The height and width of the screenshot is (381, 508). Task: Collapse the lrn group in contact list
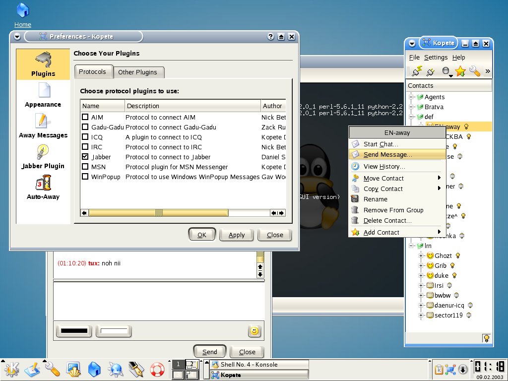(411, 246)
